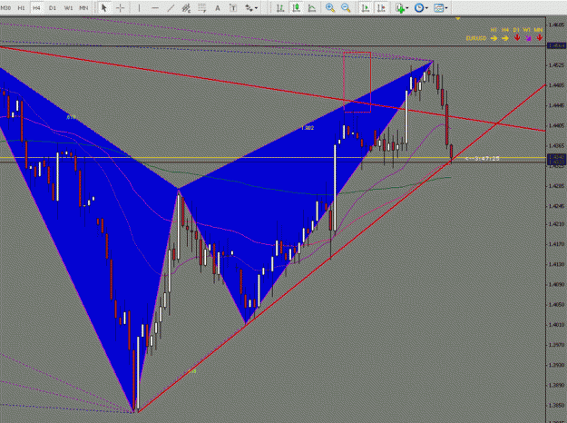Select the equidistant channel tool

coord(186,7)
